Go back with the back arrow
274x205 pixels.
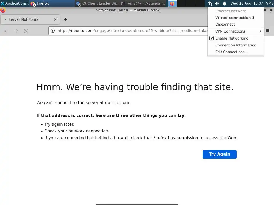point(6,31)
